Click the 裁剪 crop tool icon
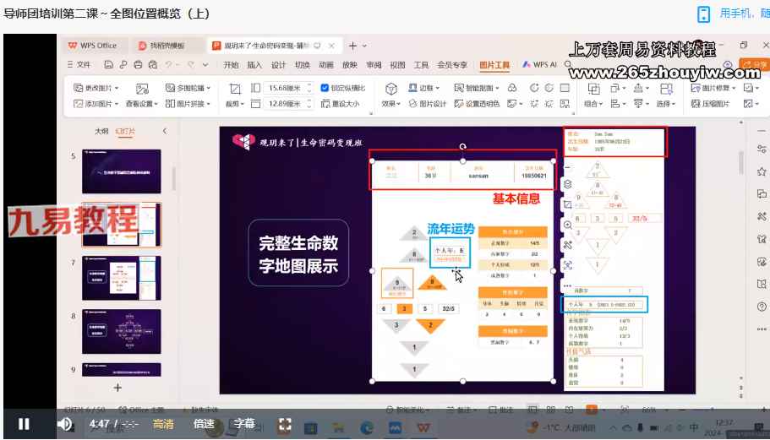The image size is (770, 440). (x=234, y=89)
